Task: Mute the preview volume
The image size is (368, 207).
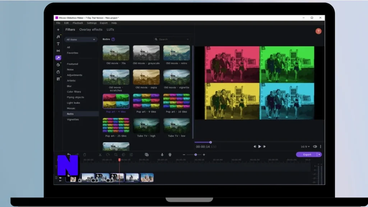Action: point(315,147)
